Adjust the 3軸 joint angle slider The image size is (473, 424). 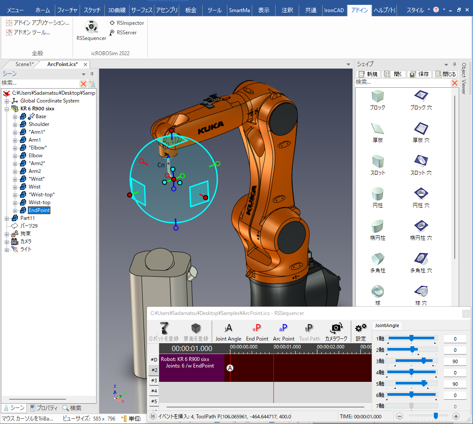pyautogui.click(x=423, y=361)
